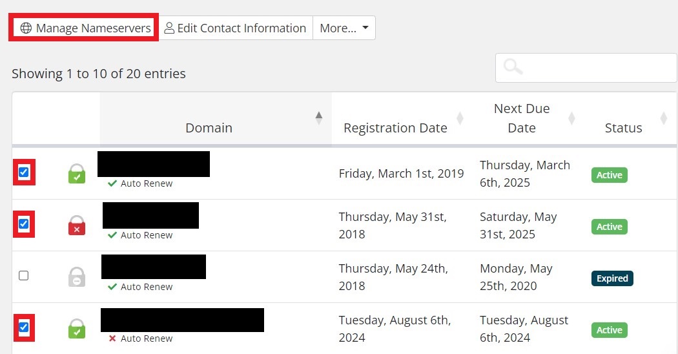Click the person icon on Edit Contact Information

(169, 28)
